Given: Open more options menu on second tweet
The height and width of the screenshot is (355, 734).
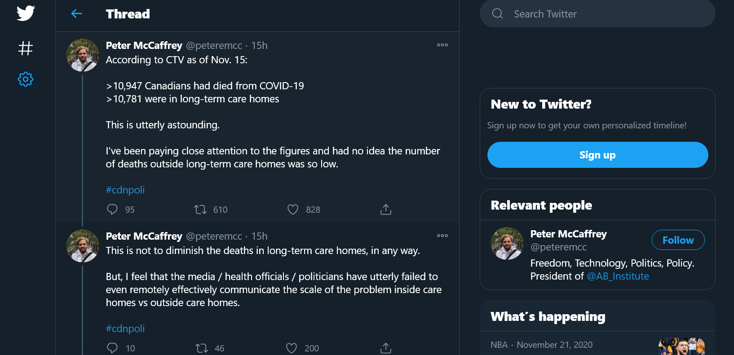Looking at the screenshot, I should click(442, 236).
